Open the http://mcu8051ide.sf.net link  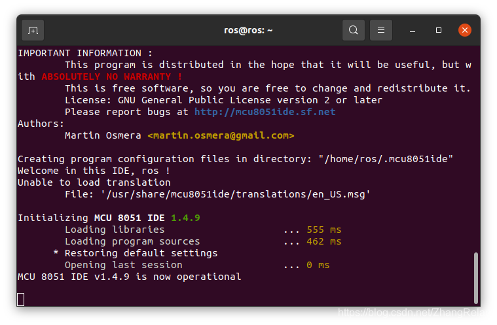tap(265, 112)
